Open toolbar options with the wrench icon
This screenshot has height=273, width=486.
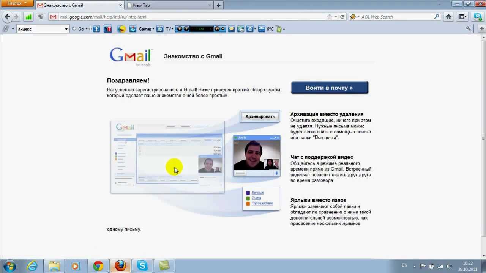click(469, 29)
